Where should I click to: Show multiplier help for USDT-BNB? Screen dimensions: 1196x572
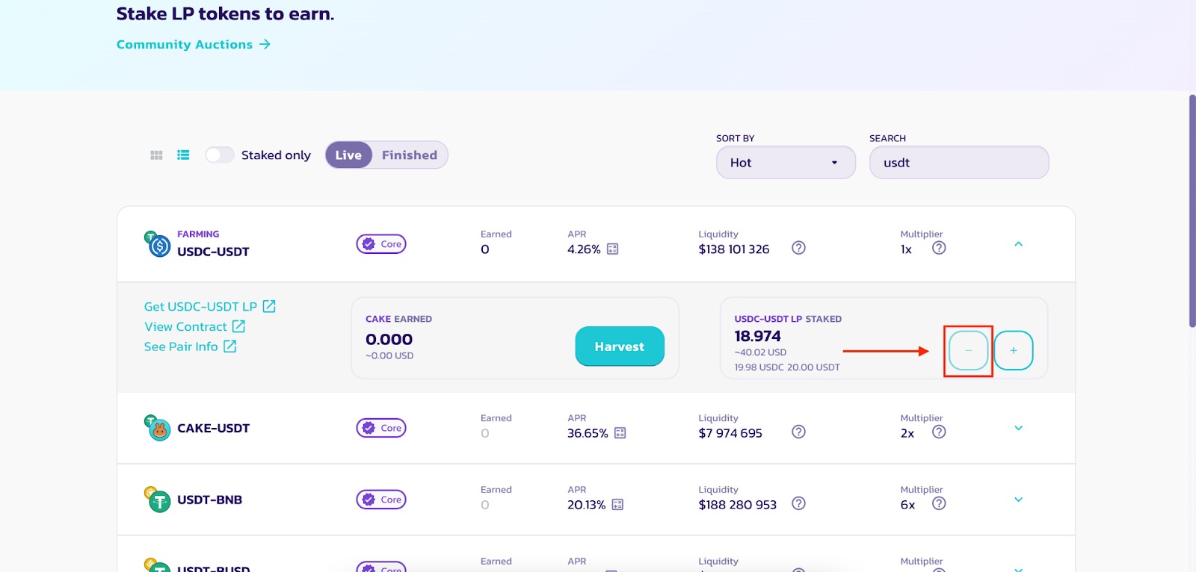[939, 503]
